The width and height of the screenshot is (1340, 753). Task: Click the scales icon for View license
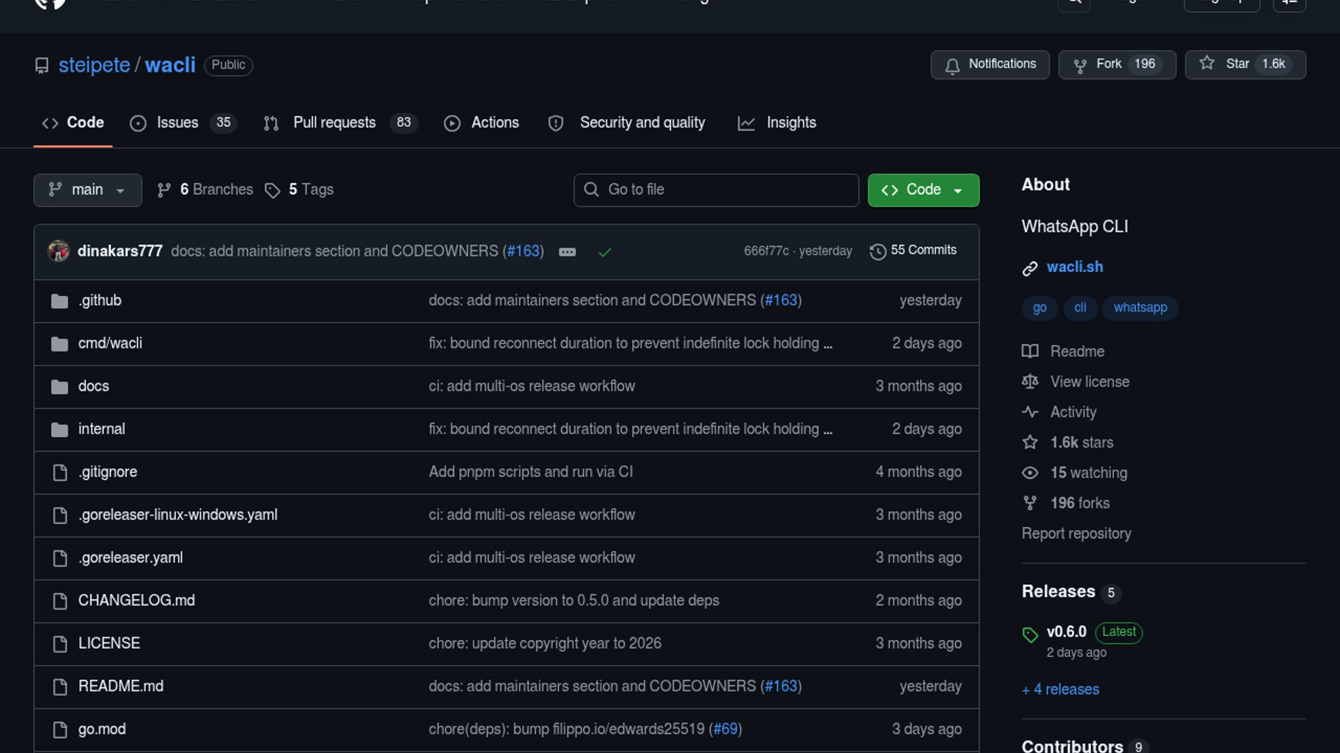click(1030, 381)
